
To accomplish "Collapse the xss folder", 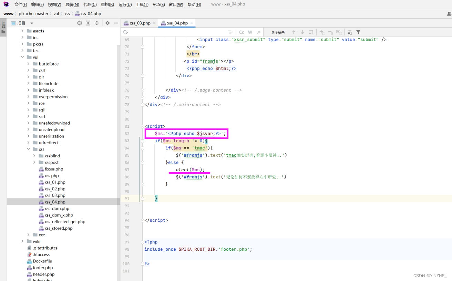I will 29,149.
